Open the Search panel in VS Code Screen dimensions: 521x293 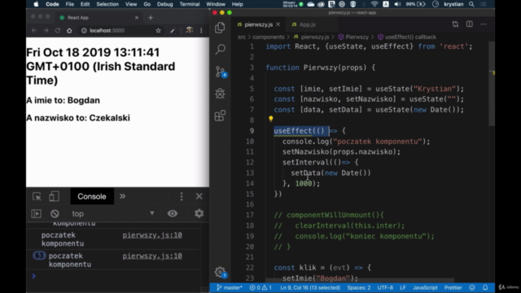(x=220, y=49)
